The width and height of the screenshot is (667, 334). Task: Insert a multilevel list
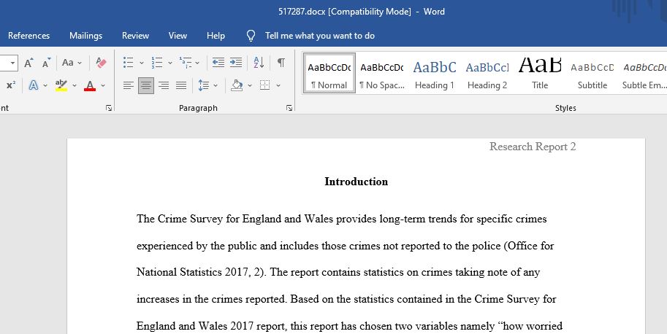[x=186, y=63]
